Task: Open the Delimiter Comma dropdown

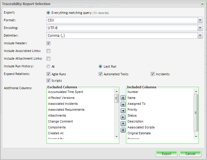Action: click(200, 35)
